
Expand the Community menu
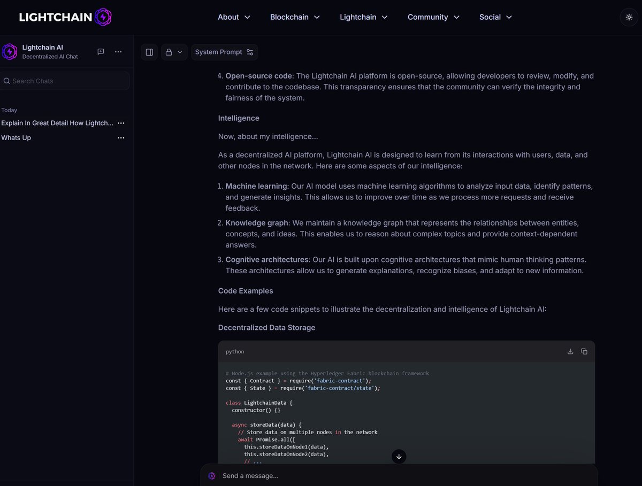pos(433,17)
